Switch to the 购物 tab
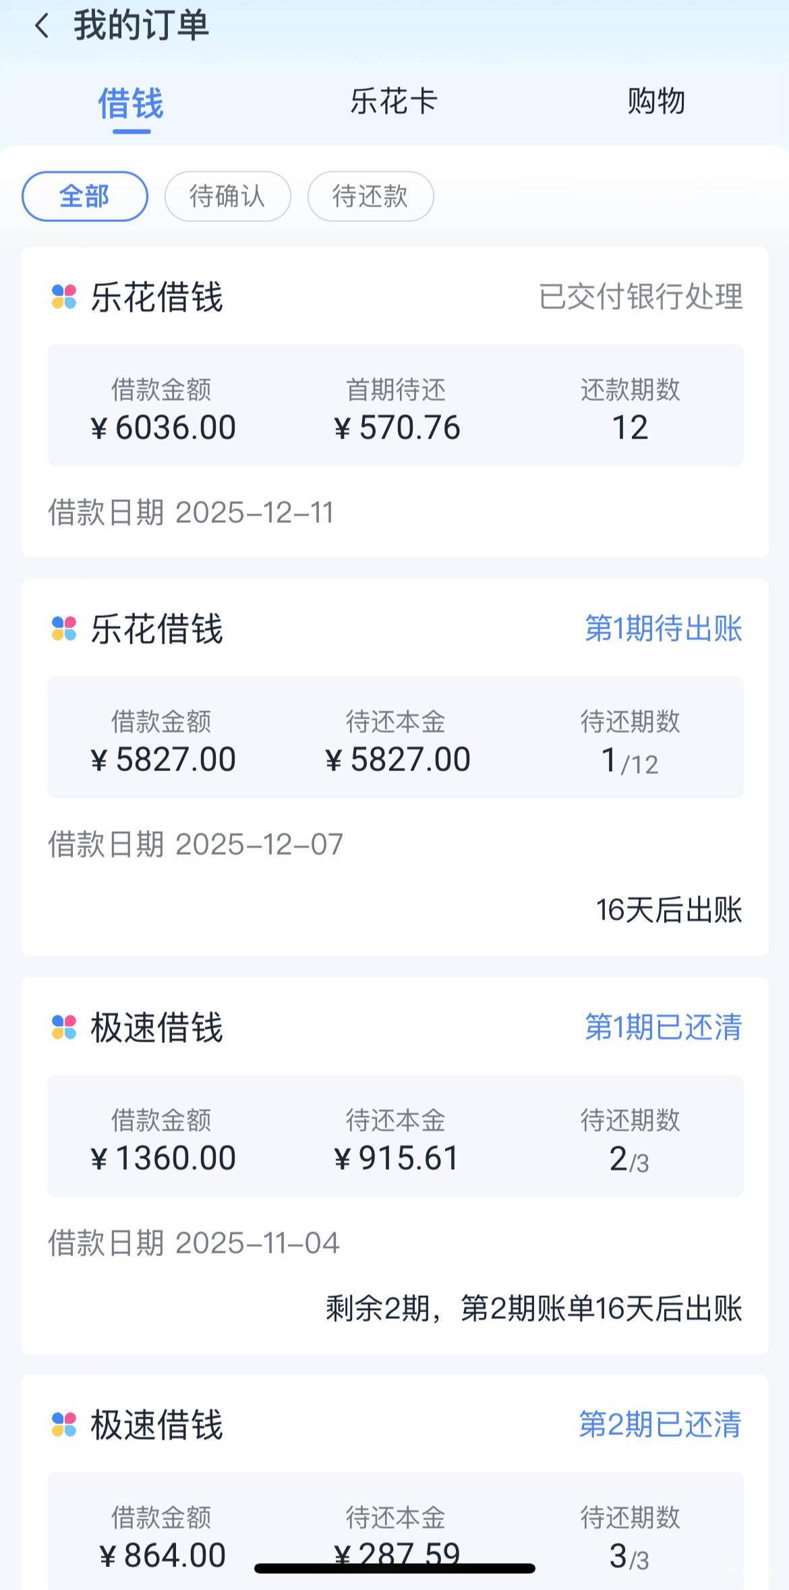 [655, 102]
